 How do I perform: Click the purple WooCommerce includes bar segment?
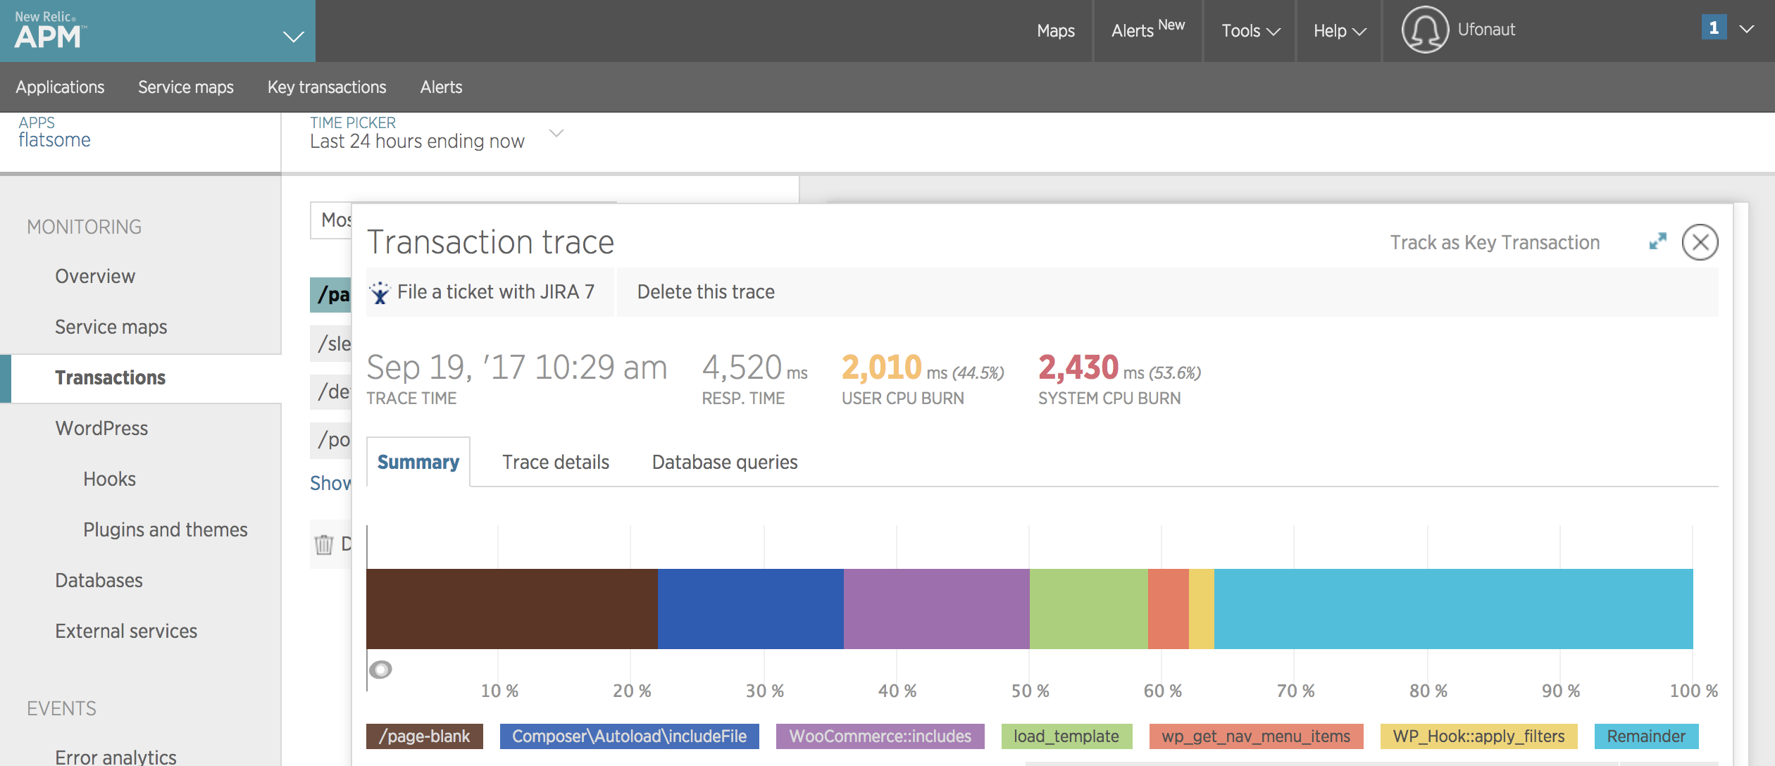click(x=937, y=608)
